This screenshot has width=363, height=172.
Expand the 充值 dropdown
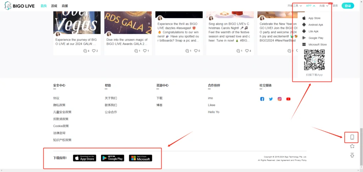(324, 6)
